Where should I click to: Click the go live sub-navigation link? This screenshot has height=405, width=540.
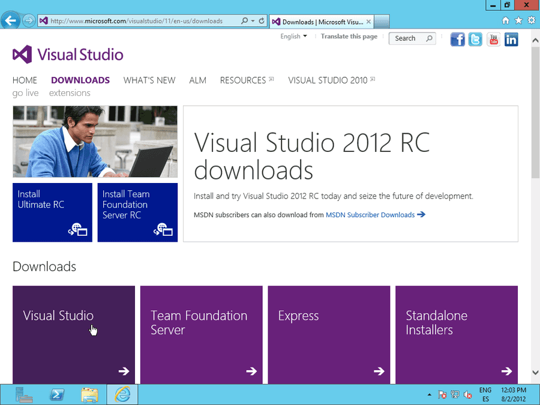pyautogui.click(x=25, y=93)
